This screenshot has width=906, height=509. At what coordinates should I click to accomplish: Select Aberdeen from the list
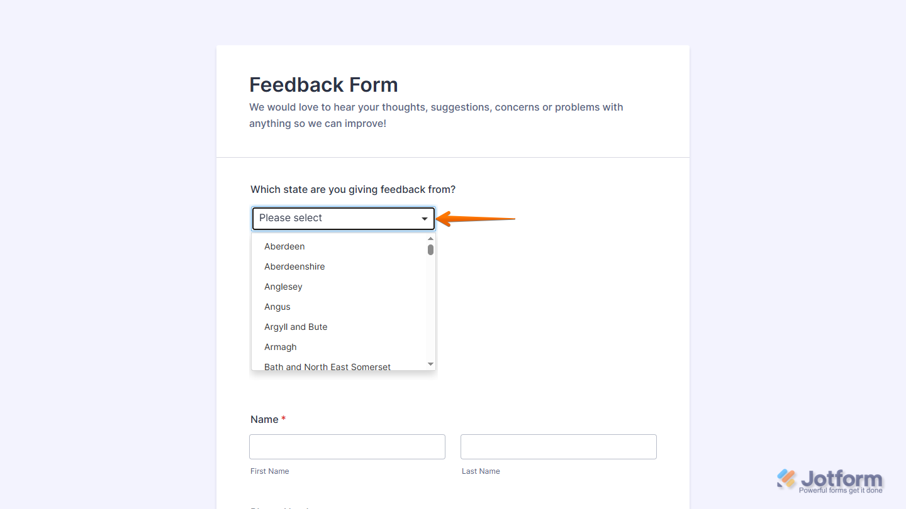tap(284, 246)
